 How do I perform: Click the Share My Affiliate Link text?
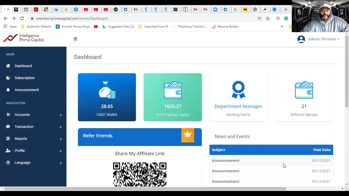pos(140,154)
